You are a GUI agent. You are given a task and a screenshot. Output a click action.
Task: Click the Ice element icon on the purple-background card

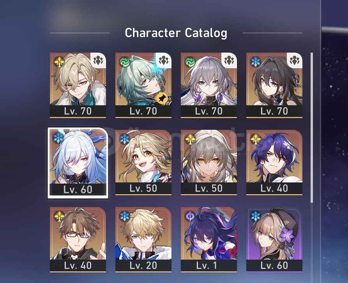coord(256,216)
